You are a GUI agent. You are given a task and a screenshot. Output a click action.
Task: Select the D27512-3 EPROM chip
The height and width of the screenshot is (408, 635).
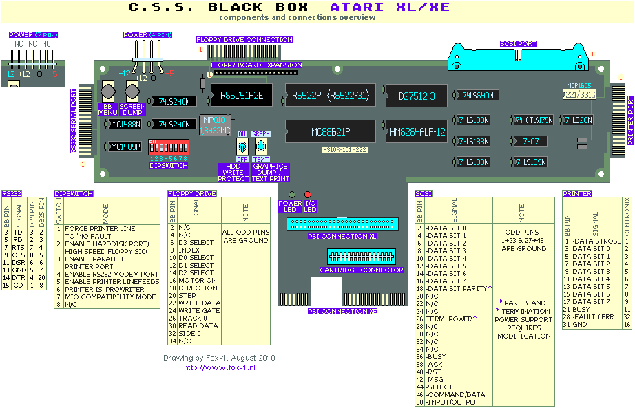point(416,96)
